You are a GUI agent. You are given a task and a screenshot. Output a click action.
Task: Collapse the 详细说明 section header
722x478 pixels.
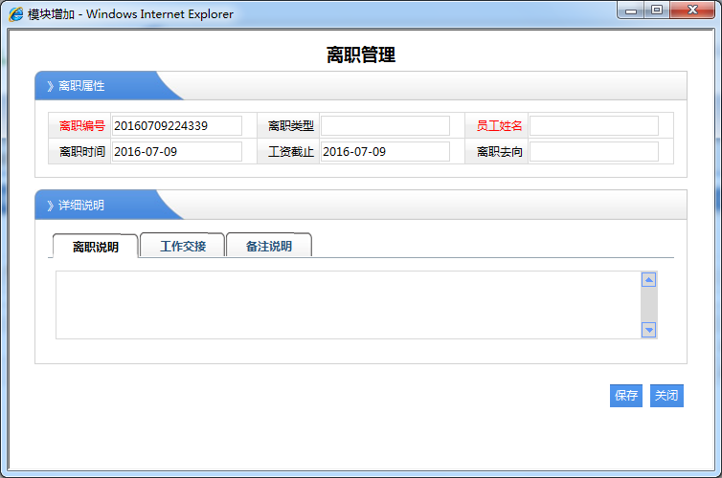point(81,205)
